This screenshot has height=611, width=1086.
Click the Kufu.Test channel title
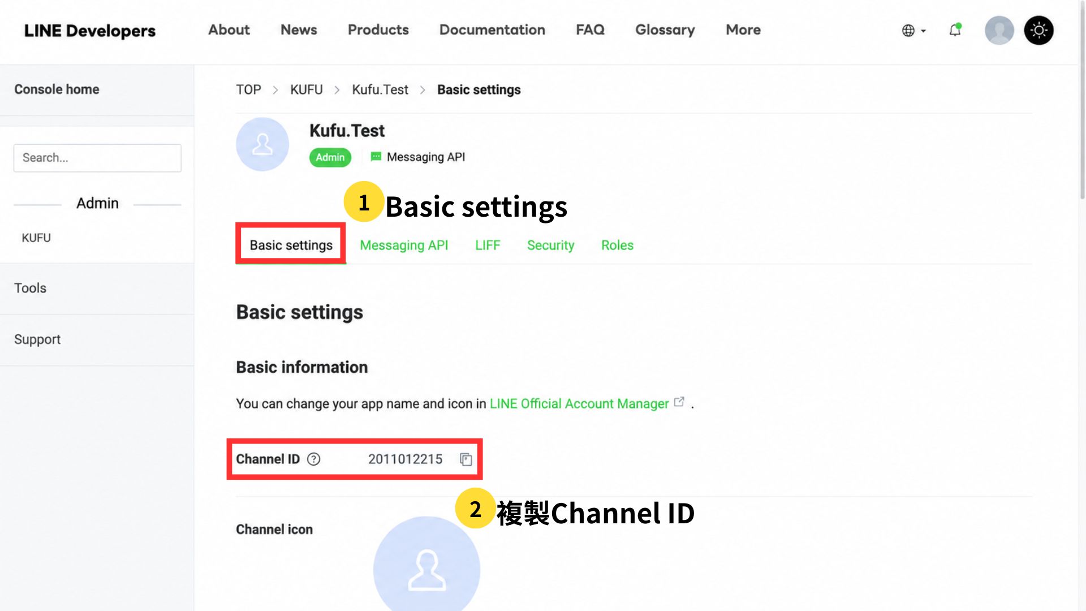tap(347, 131)
